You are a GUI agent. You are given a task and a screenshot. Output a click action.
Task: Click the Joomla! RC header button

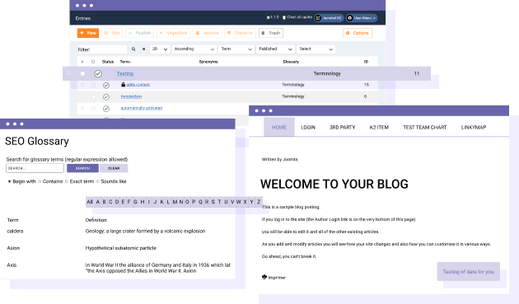pos(329,18)
